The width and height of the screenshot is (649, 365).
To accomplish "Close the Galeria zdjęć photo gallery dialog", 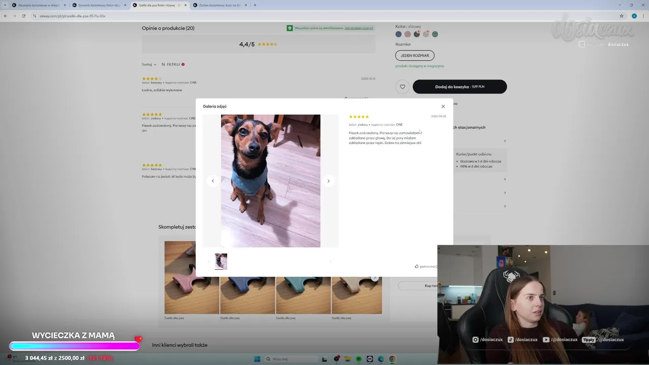I will (x=443, y=106).
